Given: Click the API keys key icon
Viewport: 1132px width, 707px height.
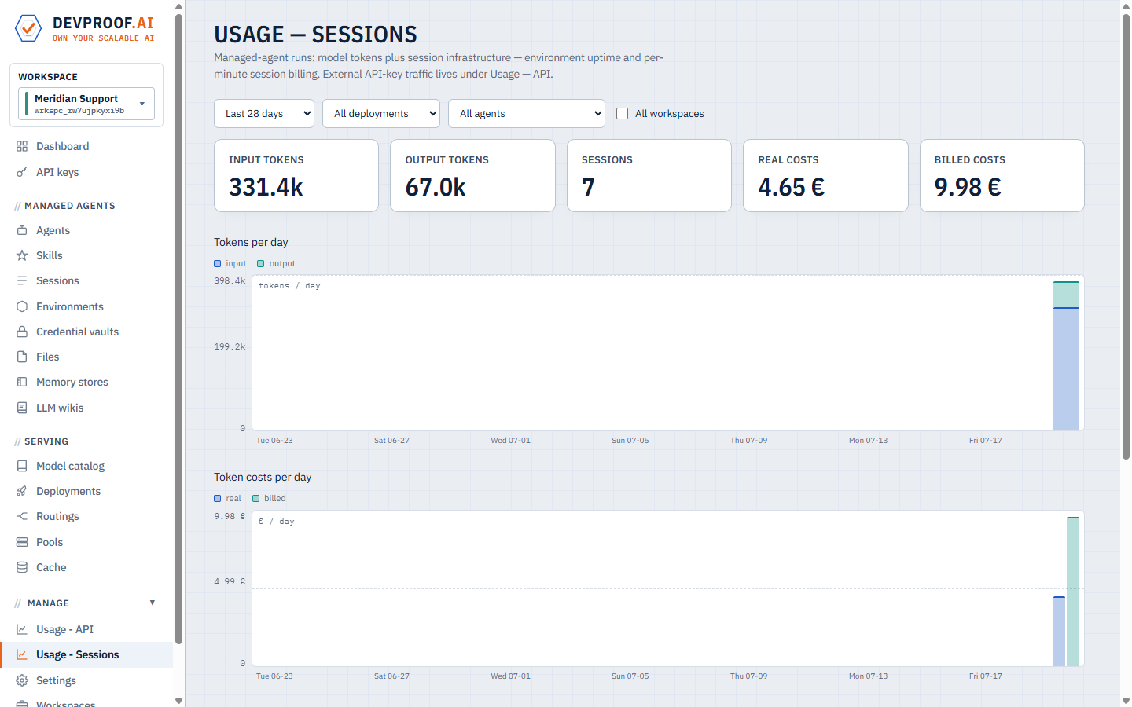Looking at the screenshot, I should (x=22, y=172).
